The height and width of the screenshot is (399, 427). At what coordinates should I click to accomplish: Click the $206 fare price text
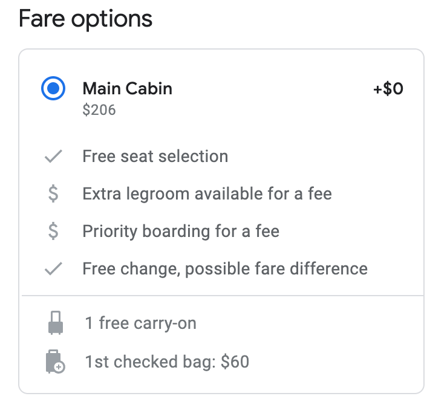click(99, 109)
